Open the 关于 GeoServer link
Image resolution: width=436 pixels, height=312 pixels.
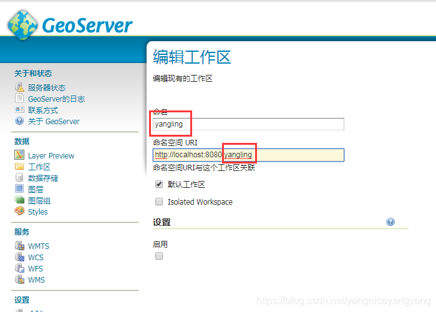[54, 122]
